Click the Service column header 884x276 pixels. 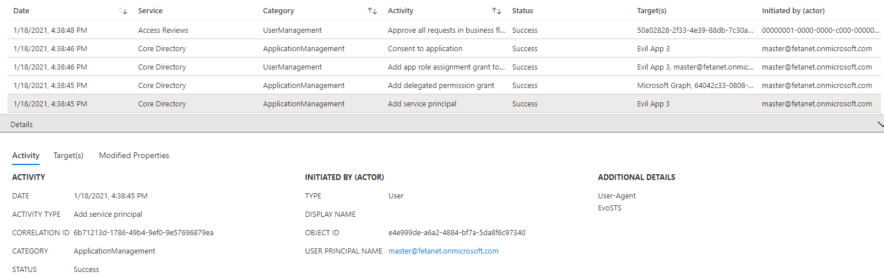click(150, 11)
